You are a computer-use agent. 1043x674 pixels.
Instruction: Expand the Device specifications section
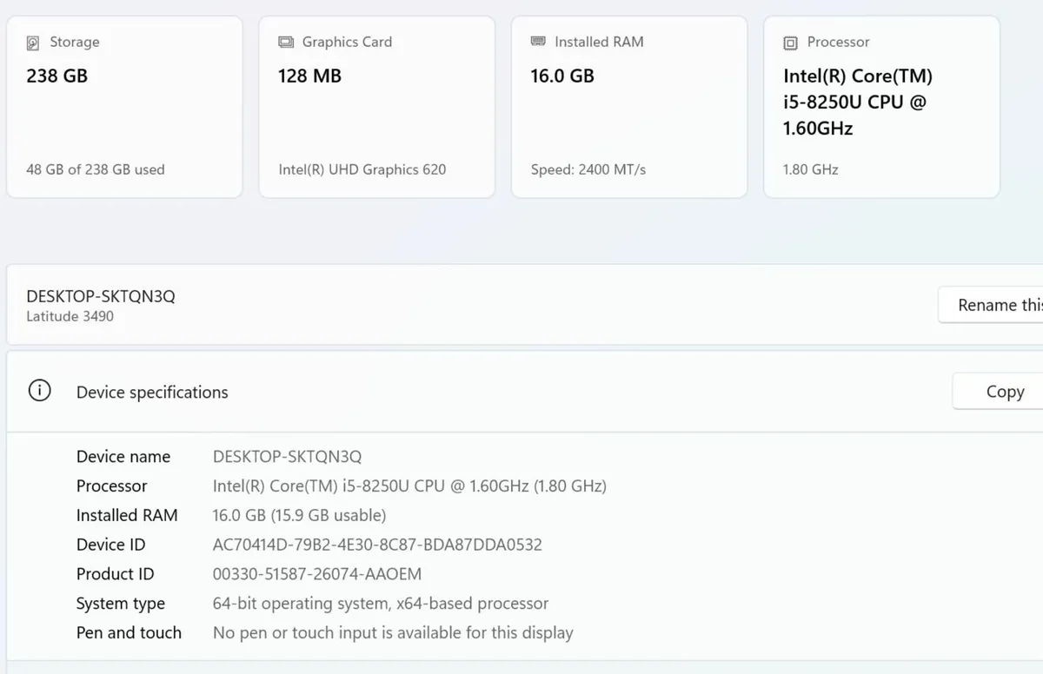[x=152, y=392]
